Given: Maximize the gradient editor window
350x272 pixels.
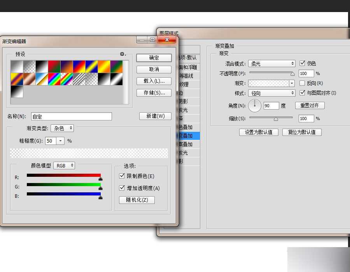Looking at the screenshot, I should pyautogui.click(x=152, y=40).
